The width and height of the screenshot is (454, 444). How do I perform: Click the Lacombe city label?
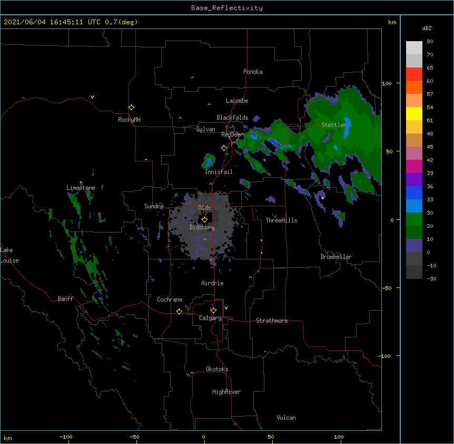[237, 101]
